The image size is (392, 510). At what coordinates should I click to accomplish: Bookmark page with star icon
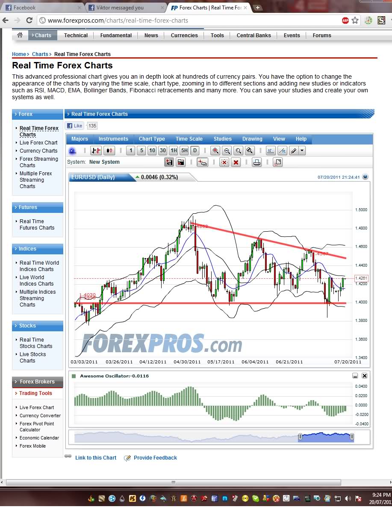tap(355, 21)
